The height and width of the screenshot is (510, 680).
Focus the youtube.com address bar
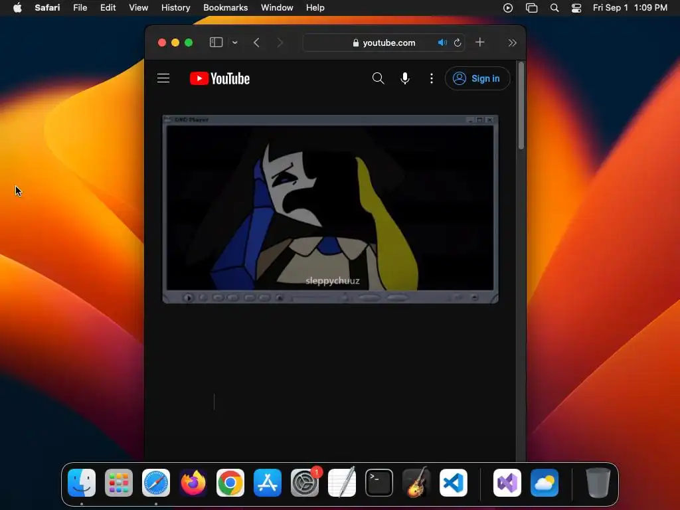(x=384, y=42)
